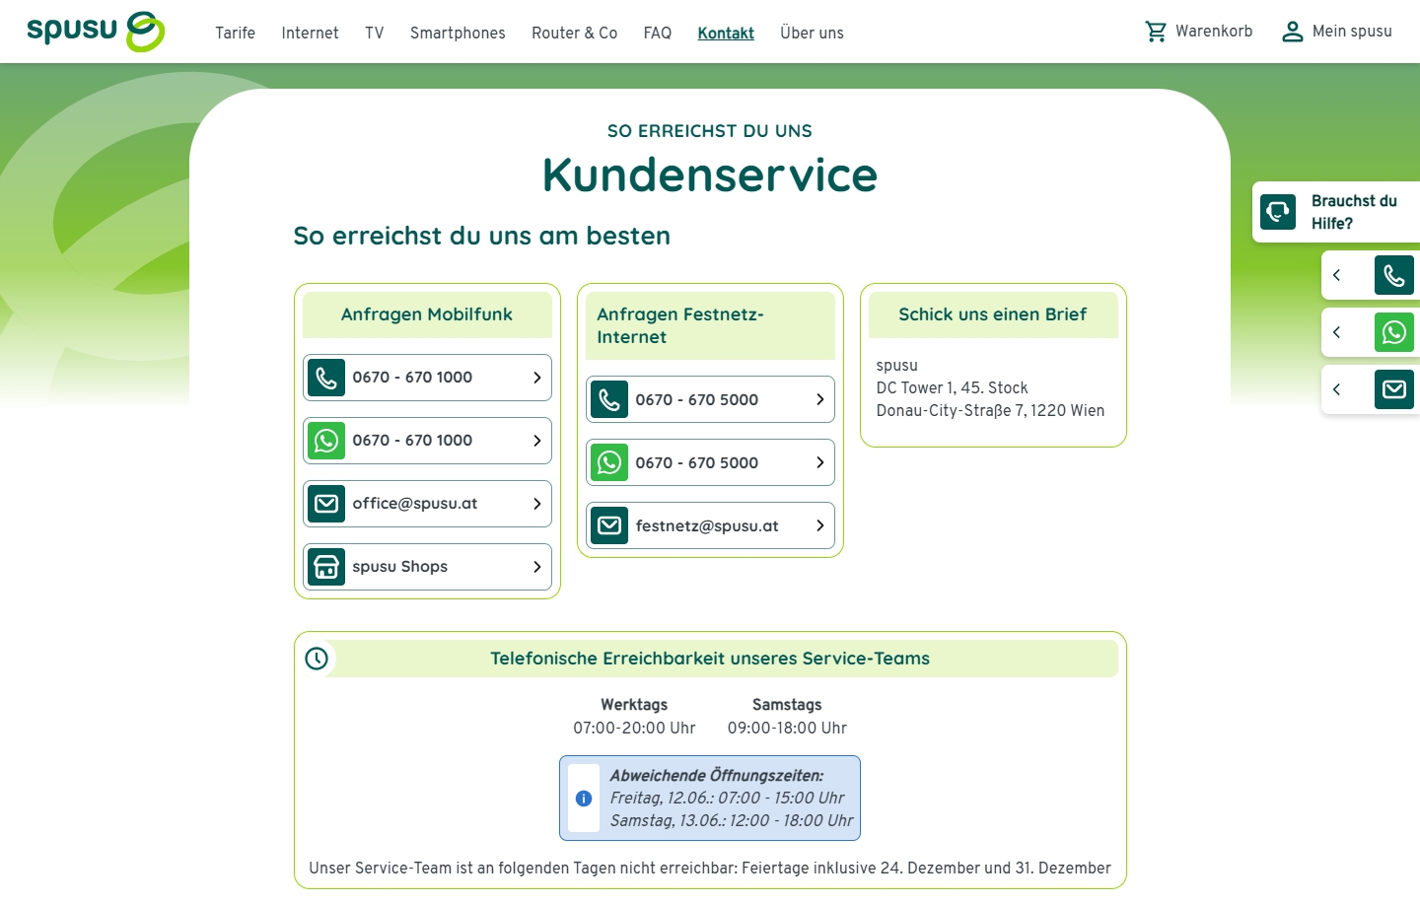Click Samstag, 13.06. special hours line
Screen dimensions: 1420x905
pyautogui.click(x=732, y=821)
